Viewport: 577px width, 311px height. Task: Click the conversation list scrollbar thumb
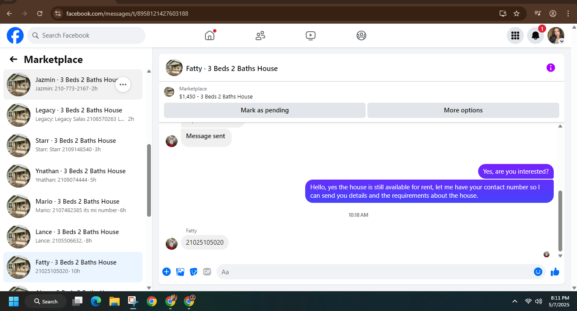coord(149,180)
